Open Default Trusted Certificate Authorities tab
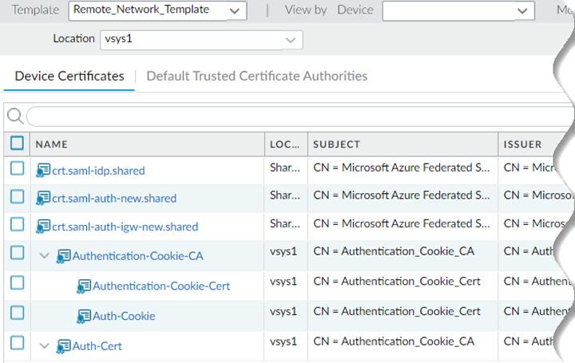575x363 pixels. point(256,77)
